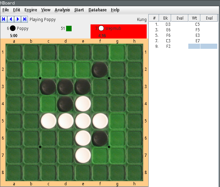The height and width of the screenshot is (187, 220).
Task: Click the white disc on e6
Action: (x=83, y=138)
